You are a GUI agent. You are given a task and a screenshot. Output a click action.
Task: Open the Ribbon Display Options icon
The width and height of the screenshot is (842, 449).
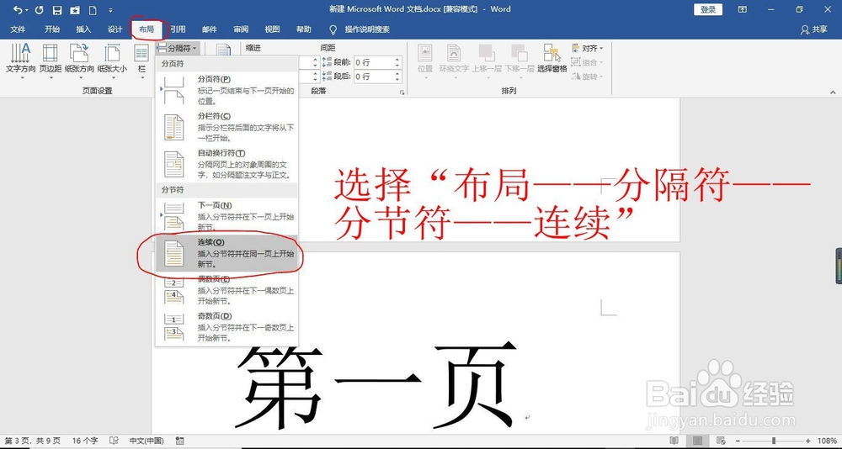point(743,9)
